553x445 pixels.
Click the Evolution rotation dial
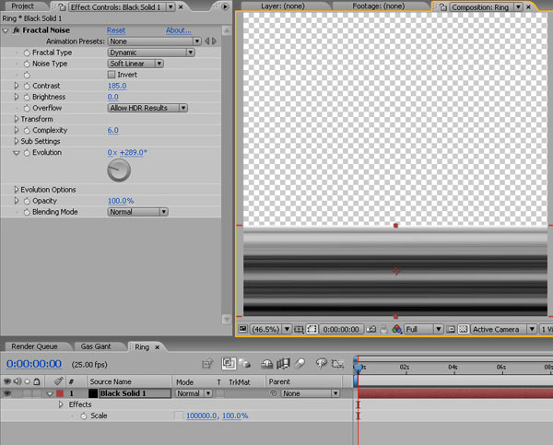[x=119, y=170]
